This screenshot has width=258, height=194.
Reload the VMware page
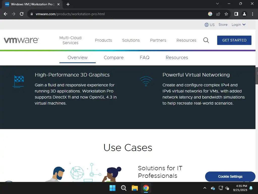coord(22,14)
